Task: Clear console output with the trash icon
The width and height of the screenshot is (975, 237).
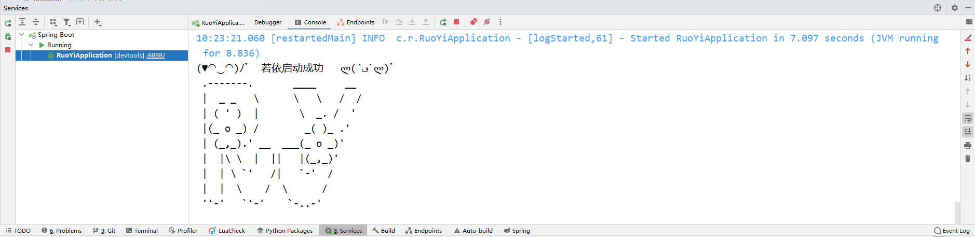Action: 968,159
